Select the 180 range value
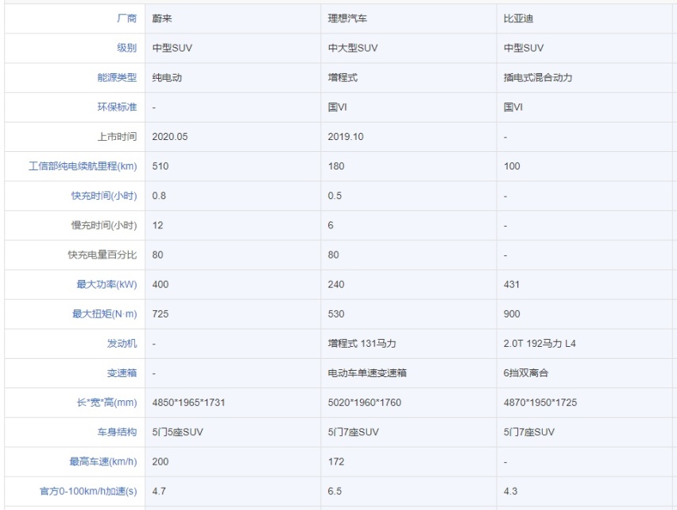This screenshot has height=510, width=677. 336,166
